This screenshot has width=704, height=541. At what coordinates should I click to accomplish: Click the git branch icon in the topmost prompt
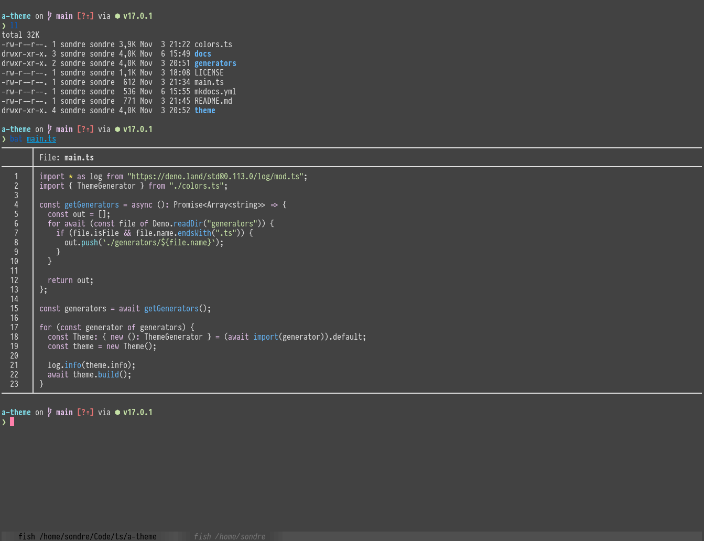point(50,16)
